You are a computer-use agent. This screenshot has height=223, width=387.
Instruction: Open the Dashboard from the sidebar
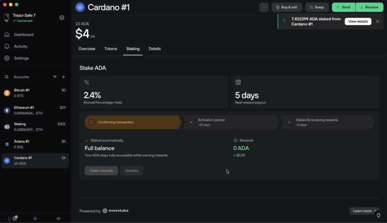point(23,35)
